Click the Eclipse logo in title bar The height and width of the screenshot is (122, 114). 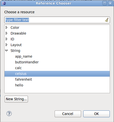[4, 3]
